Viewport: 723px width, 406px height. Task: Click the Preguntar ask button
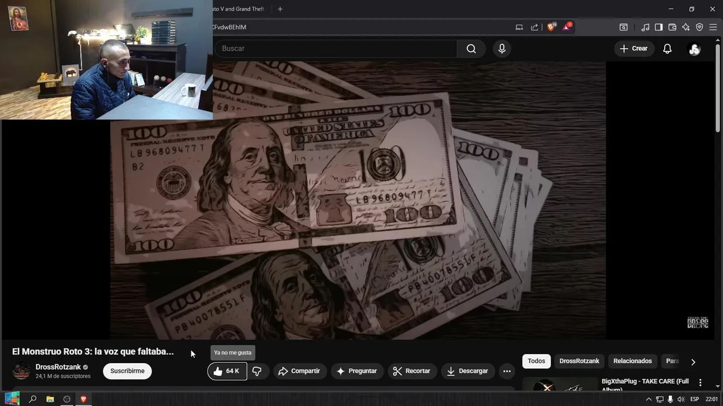pos(356,371)
